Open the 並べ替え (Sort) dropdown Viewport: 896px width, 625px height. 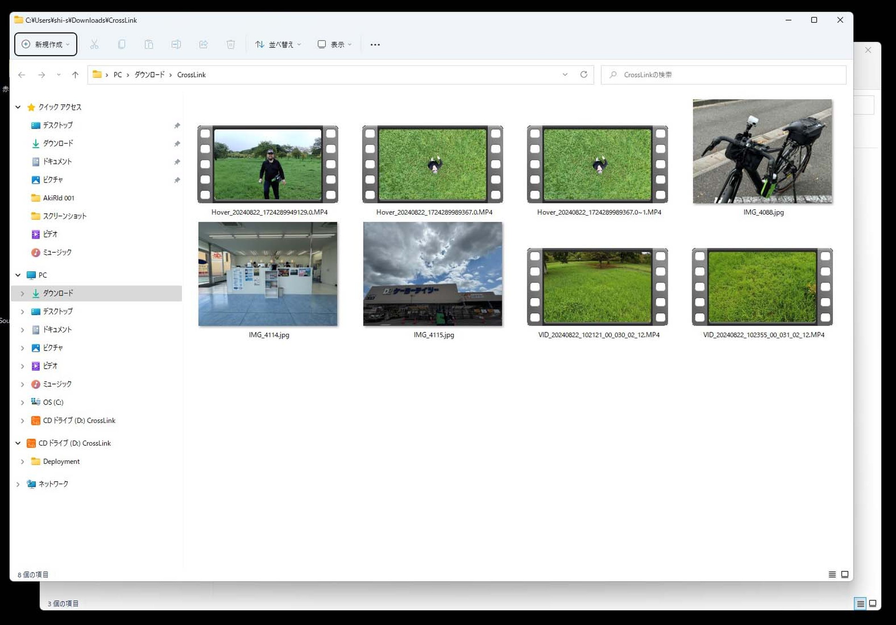point(278,44)
